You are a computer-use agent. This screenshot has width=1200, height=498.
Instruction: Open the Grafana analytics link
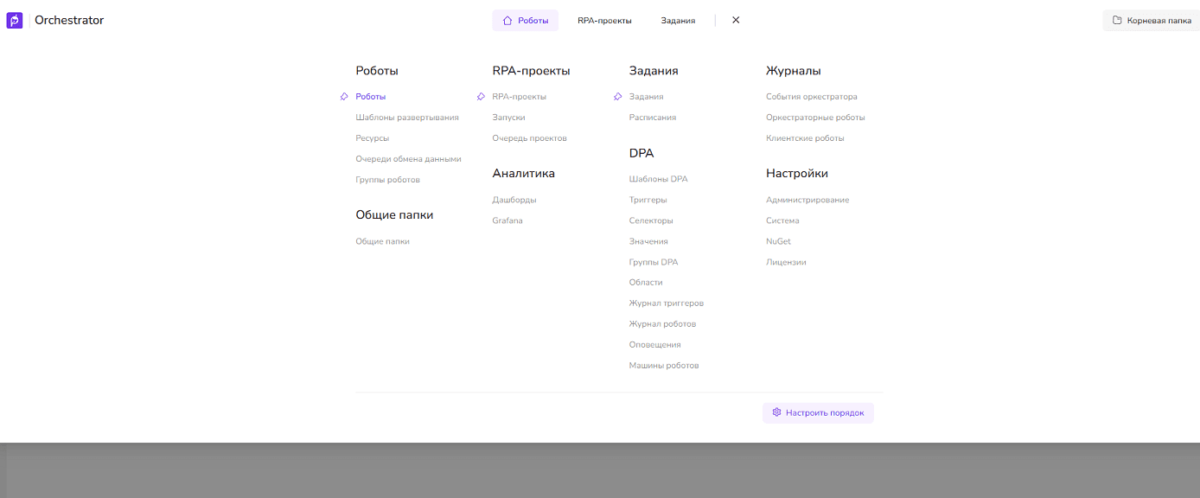507,220
